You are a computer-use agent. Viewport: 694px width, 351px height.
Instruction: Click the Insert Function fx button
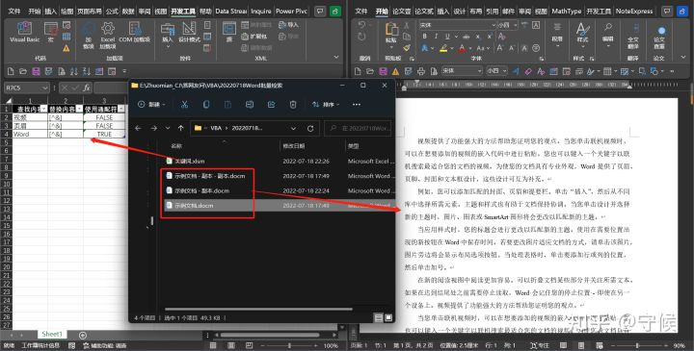pos(87,88)
